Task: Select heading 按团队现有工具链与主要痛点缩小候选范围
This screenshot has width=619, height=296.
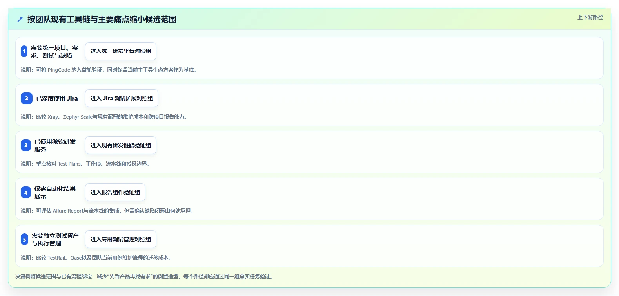Action: 102,19
